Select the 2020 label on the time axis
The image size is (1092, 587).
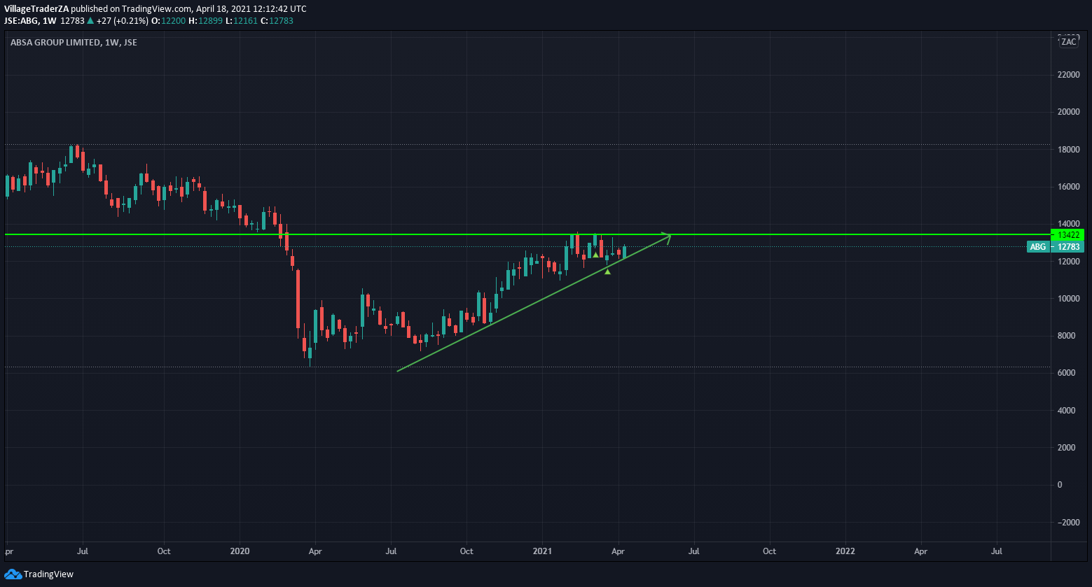240,551
